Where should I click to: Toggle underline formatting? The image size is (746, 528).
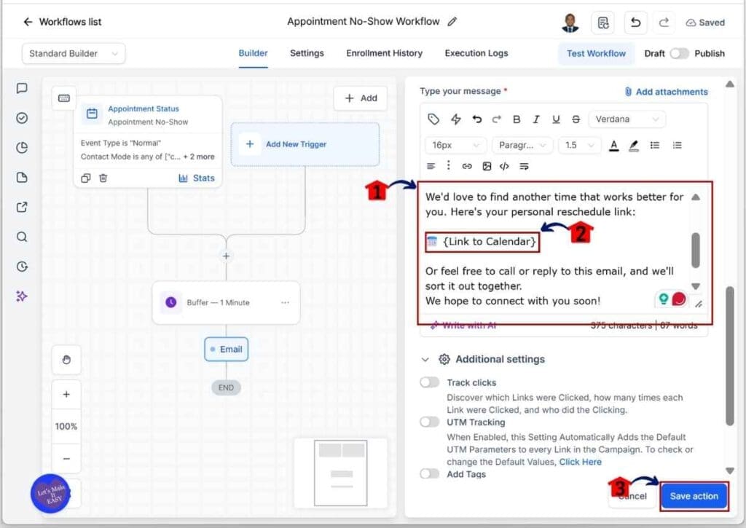(556, 119)
